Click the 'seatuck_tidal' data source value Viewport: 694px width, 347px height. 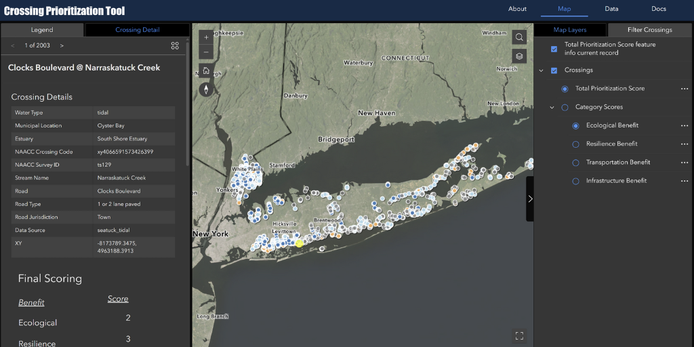[113, 230]
